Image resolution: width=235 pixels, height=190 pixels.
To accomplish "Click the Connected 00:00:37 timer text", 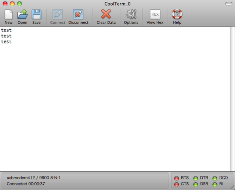I will click(x=26, y=184).
